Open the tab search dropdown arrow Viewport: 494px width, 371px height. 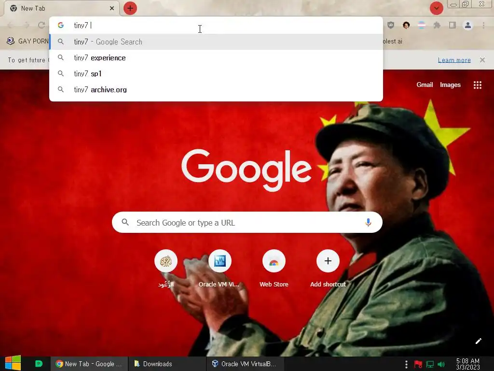436,8
